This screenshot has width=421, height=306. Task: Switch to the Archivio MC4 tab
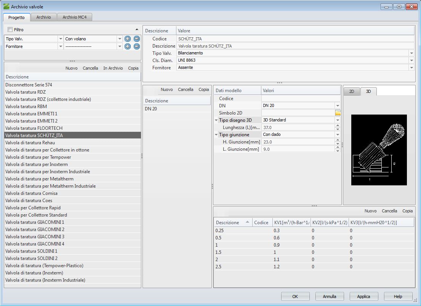75,17
